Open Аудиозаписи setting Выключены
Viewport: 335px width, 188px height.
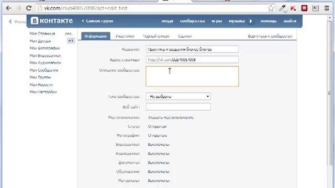pyautogui.click(x=159, y=154)
